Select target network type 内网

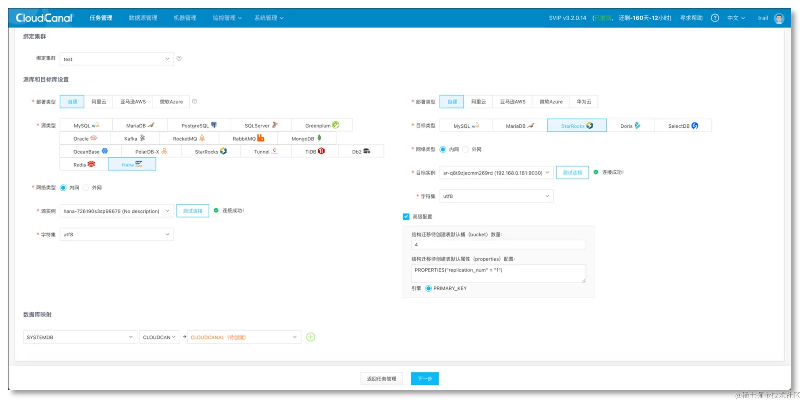click(443, 149)
